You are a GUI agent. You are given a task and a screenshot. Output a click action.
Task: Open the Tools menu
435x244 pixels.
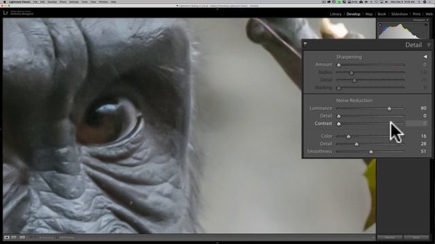coord(84,1)
